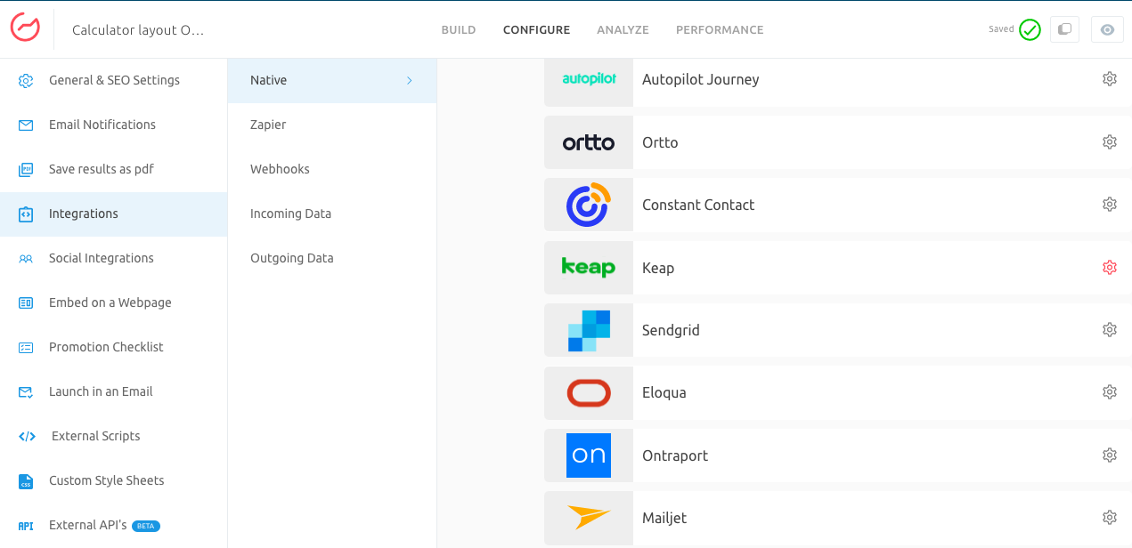Click the Mailjet label
Image resolution: width=1132 pixels, height=548 pixels.
[664, 518]
